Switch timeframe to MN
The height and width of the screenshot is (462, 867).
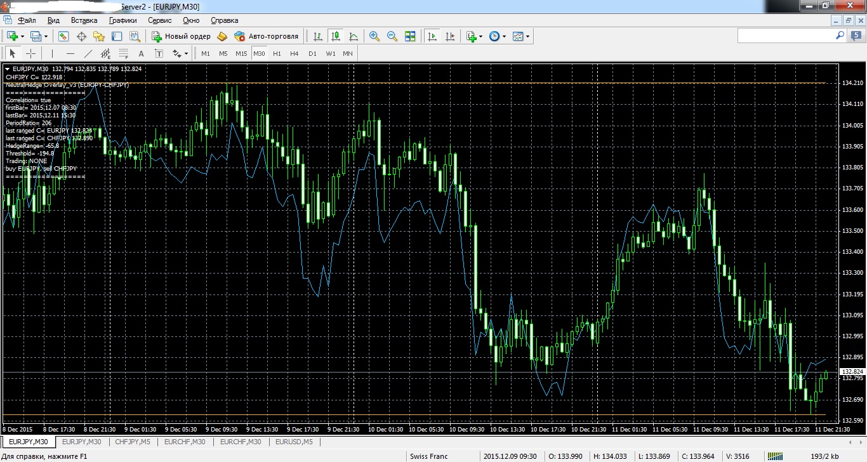tap(348, 53)
